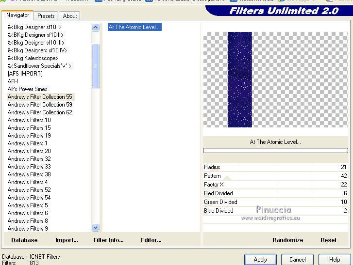The height and width of the screenshot is (265, 353).
Task: Select Andrew's Filters 52
Action: [x=29, y=190]
